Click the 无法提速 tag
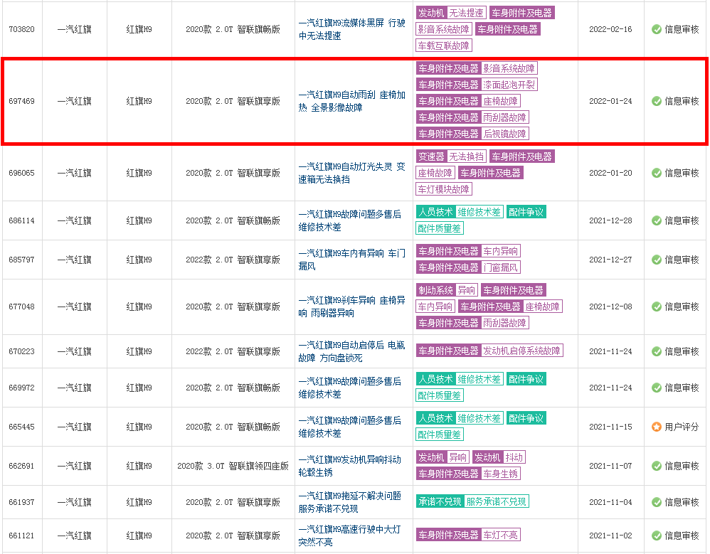 (467, 13)
